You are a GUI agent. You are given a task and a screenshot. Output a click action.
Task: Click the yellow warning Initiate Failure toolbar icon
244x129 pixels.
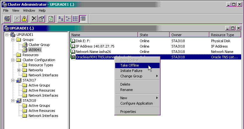click(x=24, y=19)
